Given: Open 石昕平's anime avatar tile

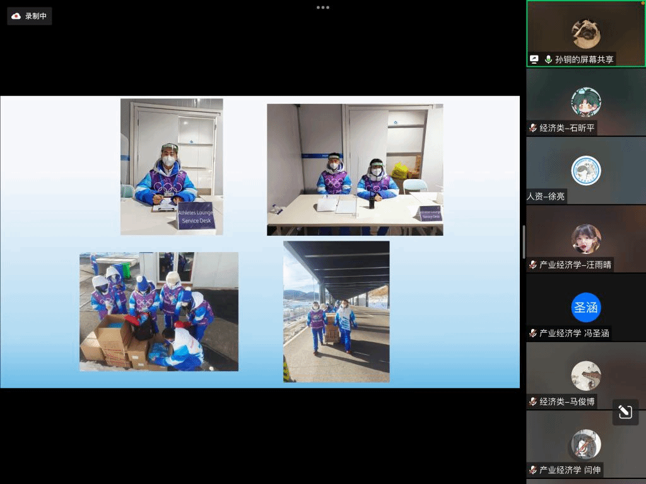Looking at the screenshot, I should (585, 101).
